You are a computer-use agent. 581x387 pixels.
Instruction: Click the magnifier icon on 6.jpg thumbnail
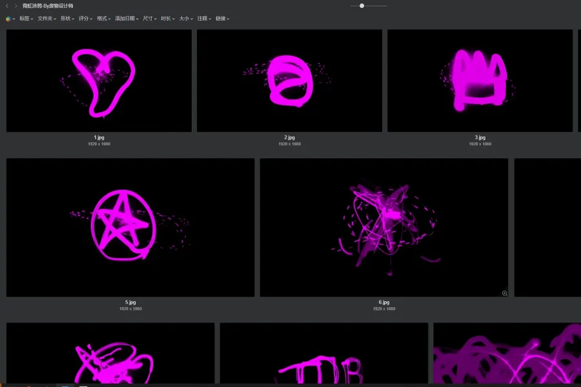point(505,293)
